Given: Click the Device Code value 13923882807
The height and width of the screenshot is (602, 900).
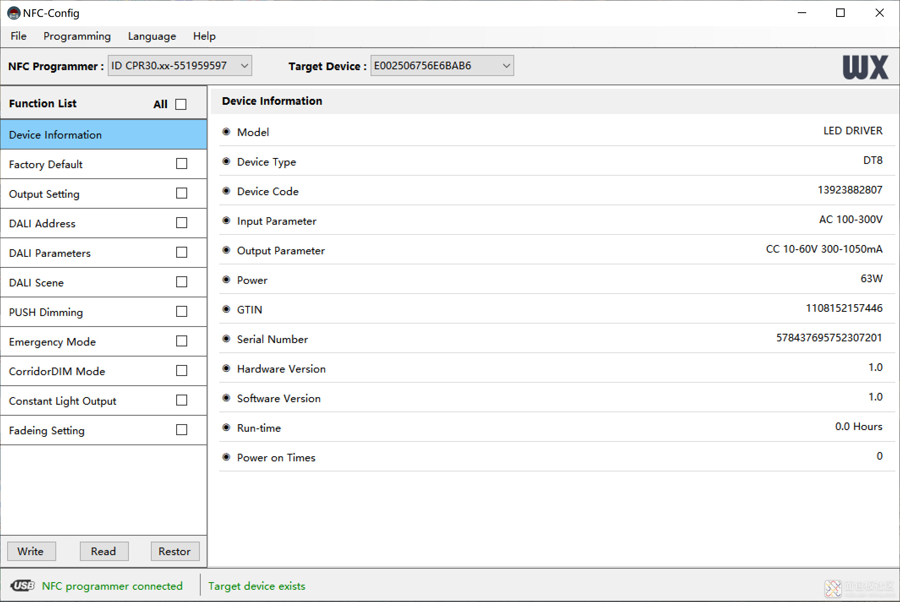Looking at the screenshot, I should click(x=850, y=190).
